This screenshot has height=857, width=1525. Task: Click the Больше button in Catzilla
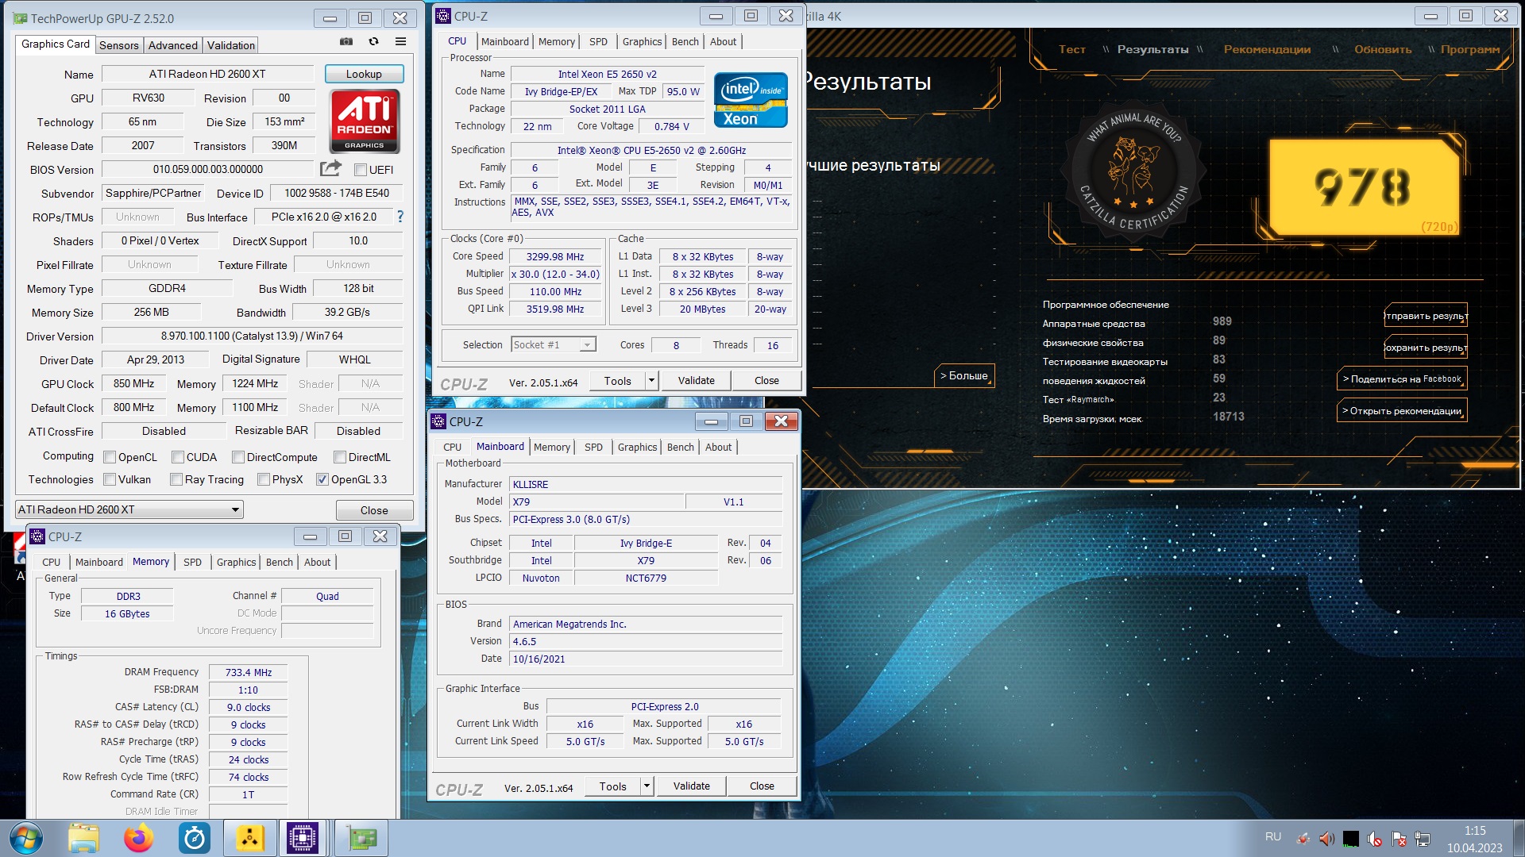[964, 375]
